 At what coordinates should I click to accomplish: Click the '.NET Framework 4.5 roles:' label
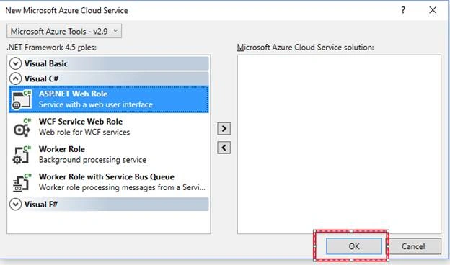click(x=52, y=48)
